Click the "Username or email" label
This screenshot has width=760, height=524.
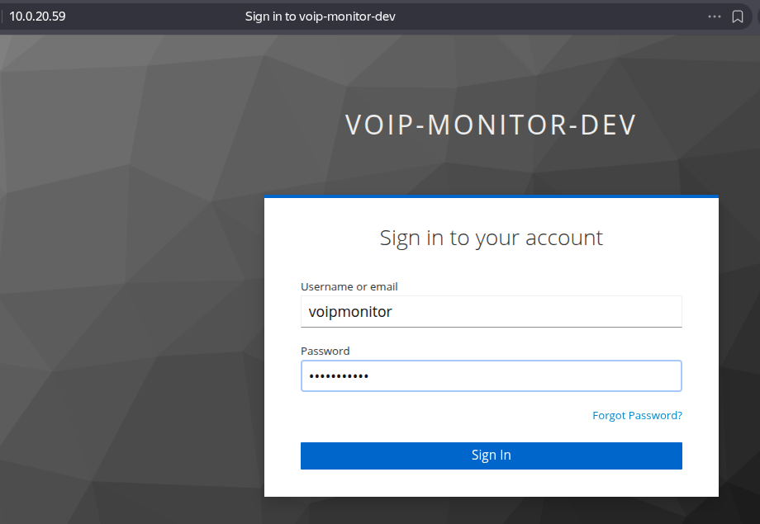[x=349, y=286]
